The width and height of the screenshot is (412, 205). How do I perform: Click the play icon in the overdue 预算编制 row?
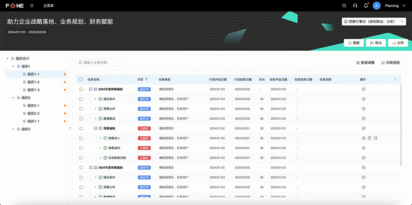coord(364,128)
